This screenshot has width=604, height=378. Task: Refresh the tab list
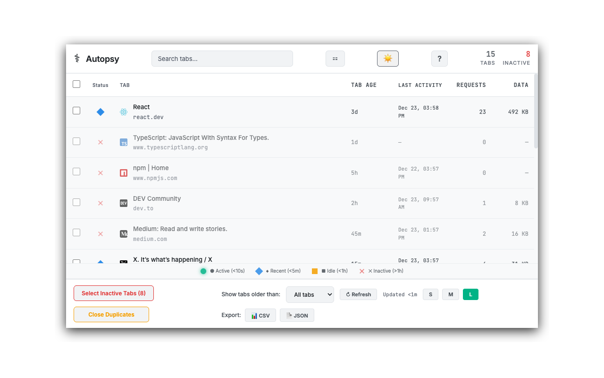tap(358, 294)
